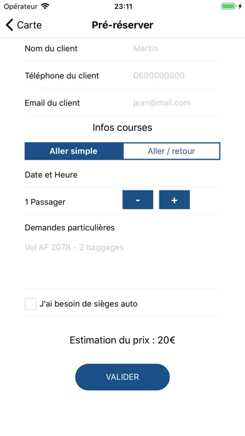Viewport: 245px width, 436px height.
Task: Tap the back chevron icon
Action: coord(9,25)
